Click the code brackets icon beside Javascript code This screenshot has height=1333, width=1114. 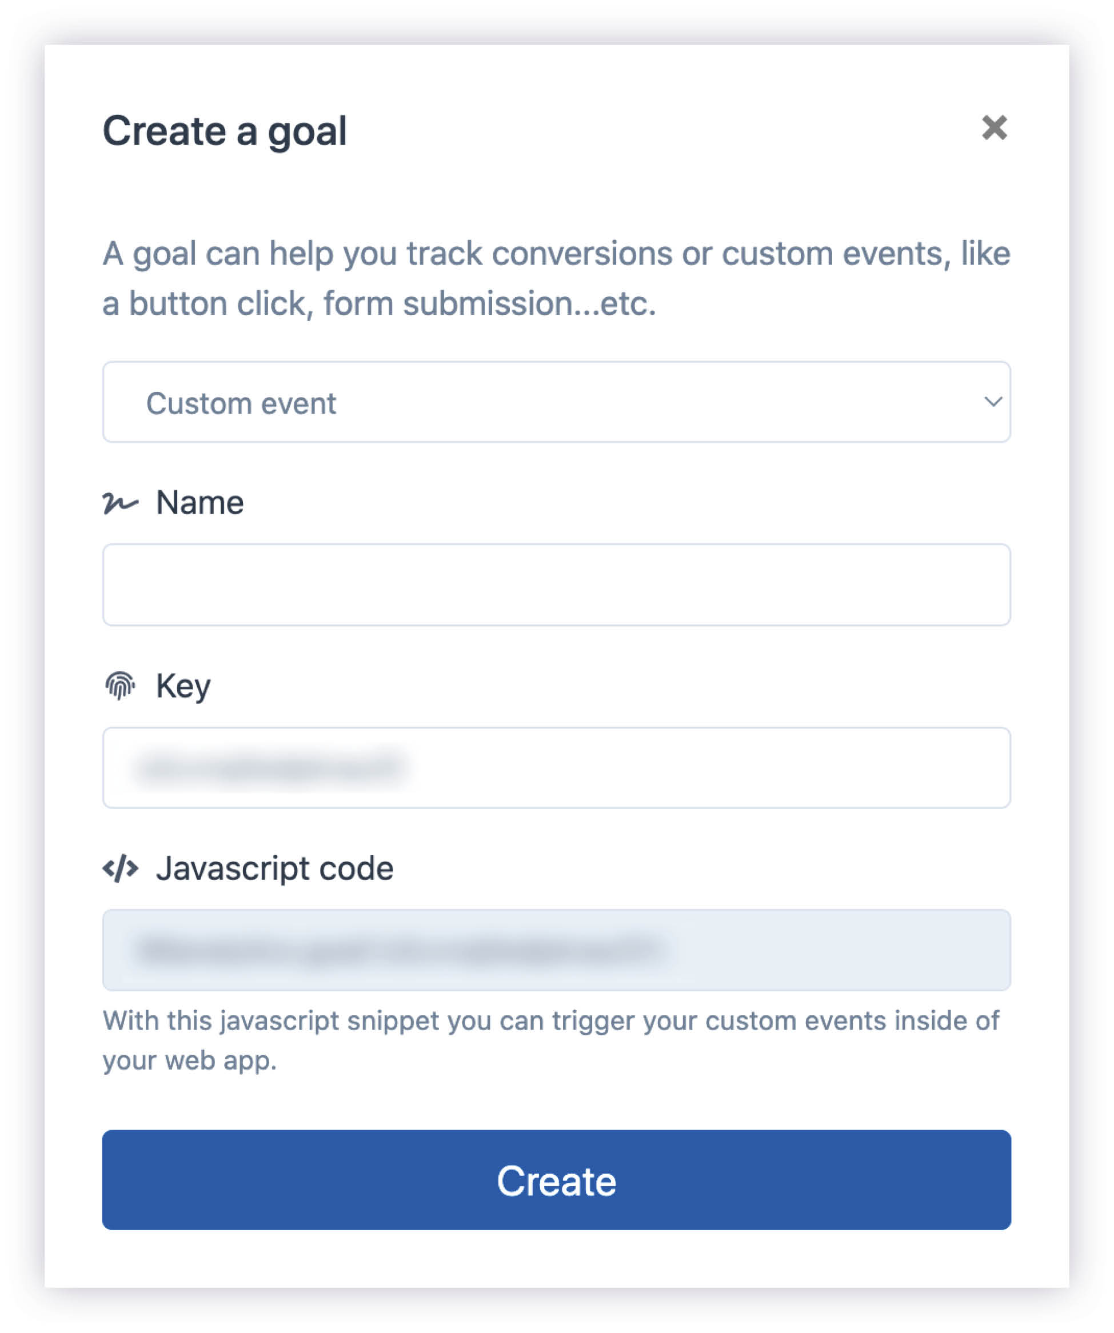pos(120,868)
